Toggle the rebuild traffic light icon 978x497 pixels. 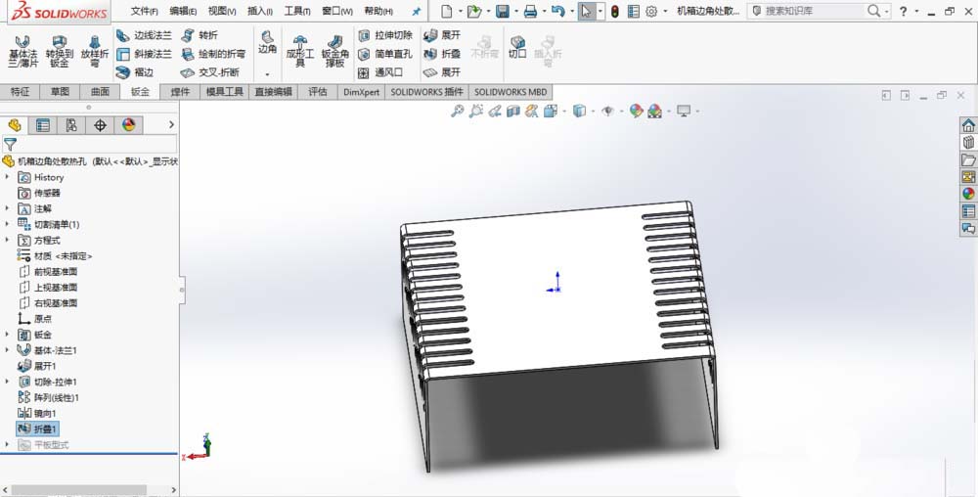[x=614, y=12]
